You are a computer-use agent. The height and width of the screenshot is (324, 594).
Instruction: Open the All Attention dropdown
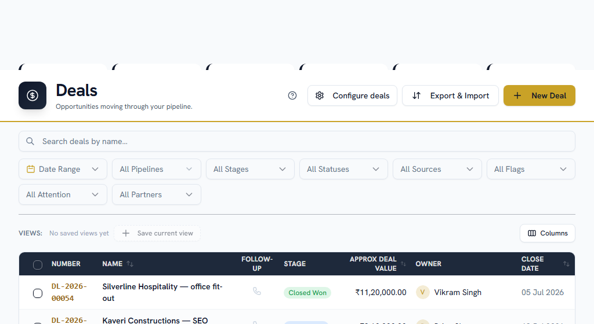(x=63, y=194)
